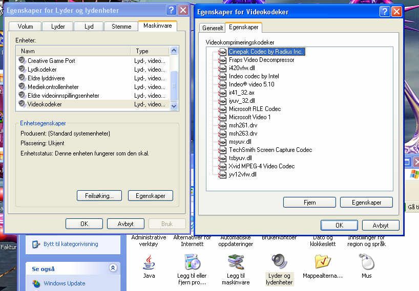Click the Creative Game Port device icon
Viewport: 419px width, 291px height.
pos(22,60)
